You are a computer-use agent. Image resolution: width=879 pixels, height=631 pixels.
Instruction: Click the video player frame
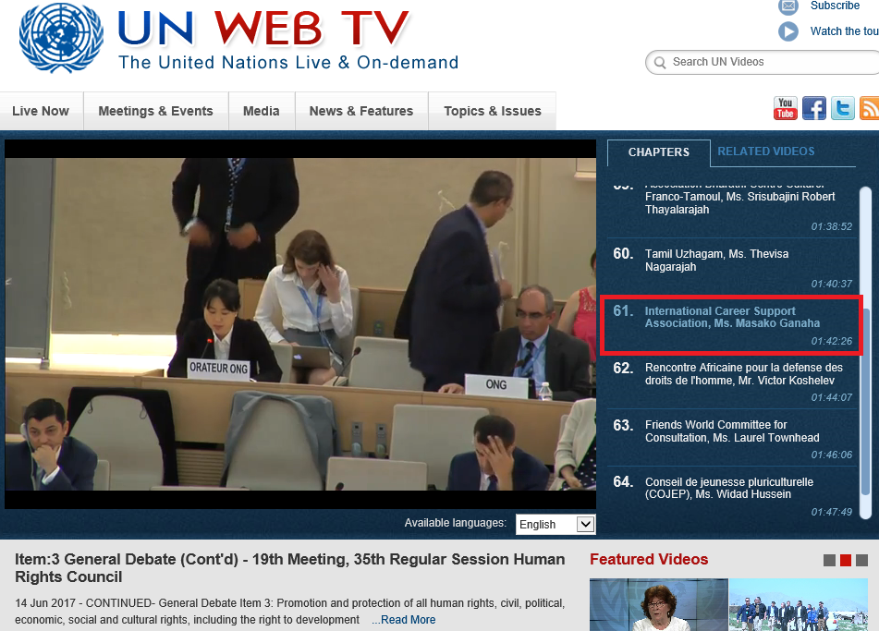(x=300, y=324)
